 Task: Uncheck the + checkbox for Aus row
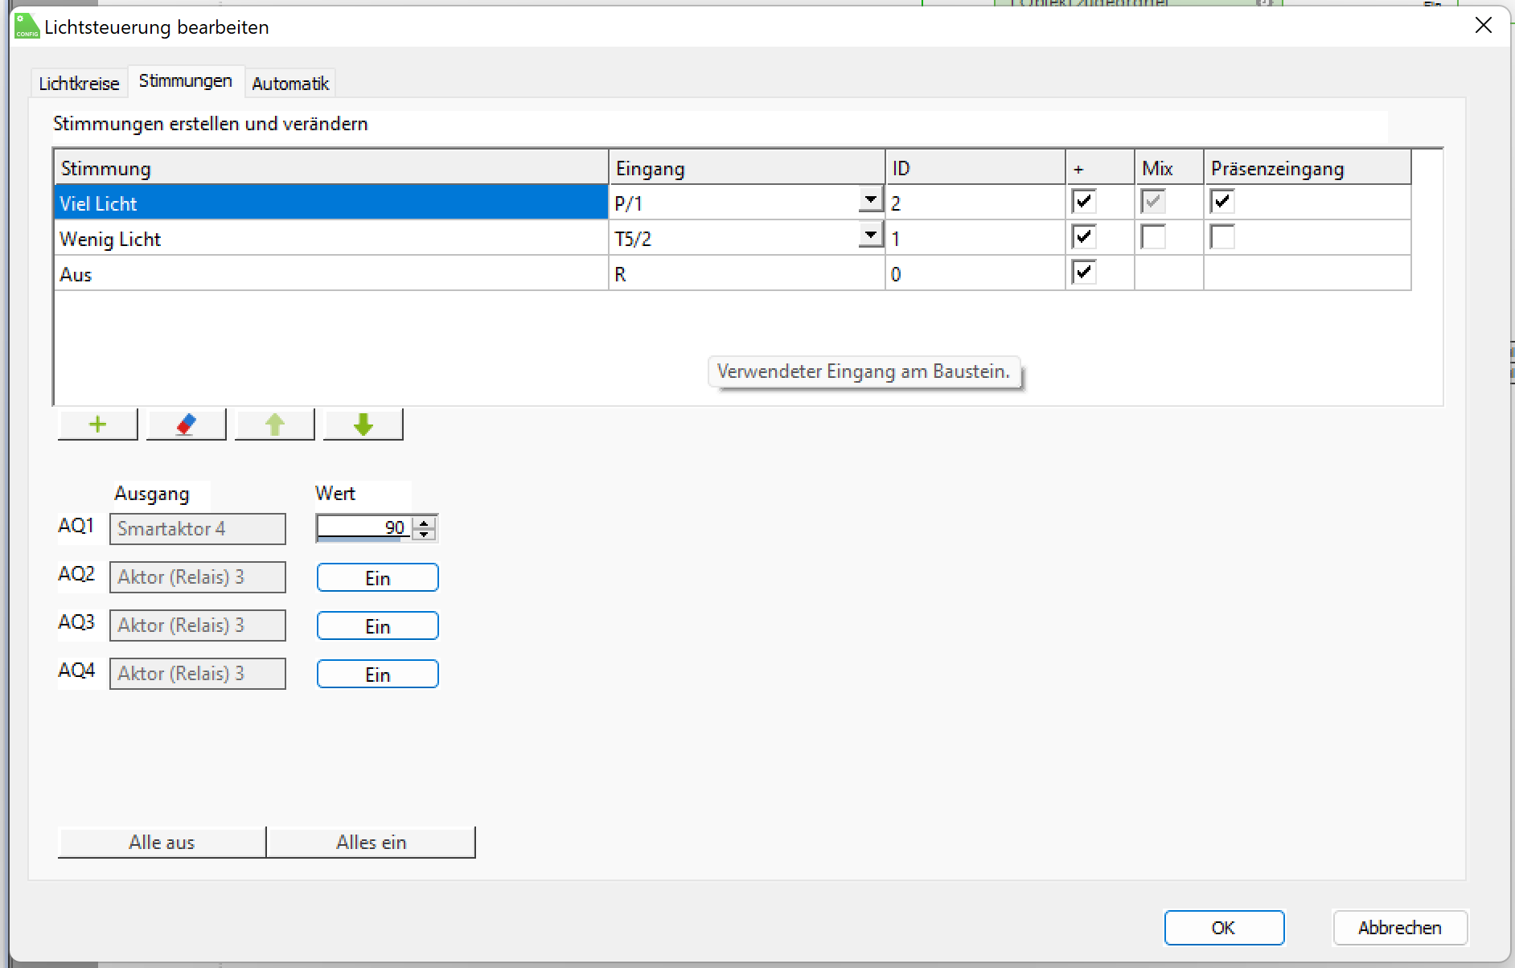click(x=1084, y=273)
